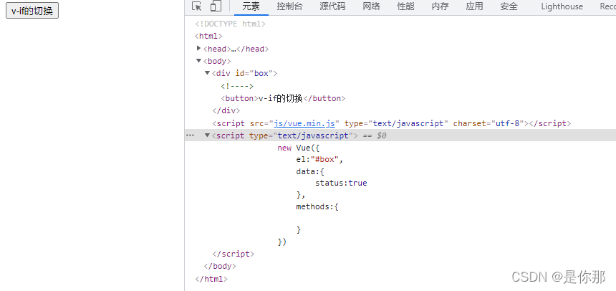This screenshot has width=616, height=291.
Task: Select the <!DOCTYPE html> line
Action: [x=230, y=24]
